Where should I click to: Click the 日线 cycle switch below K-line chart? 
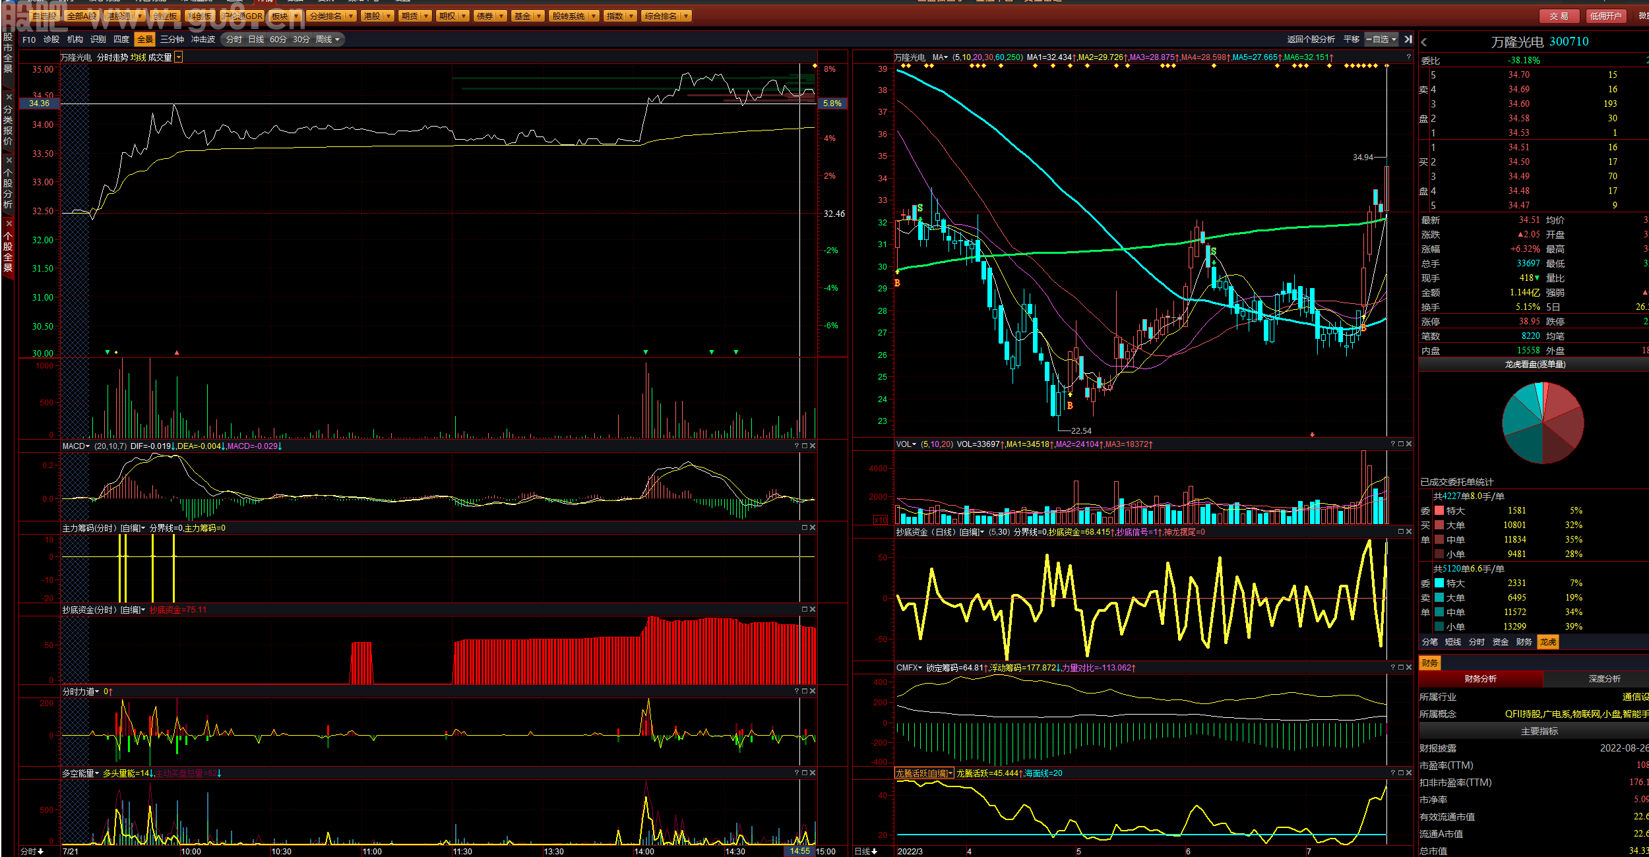click(866, 852)
